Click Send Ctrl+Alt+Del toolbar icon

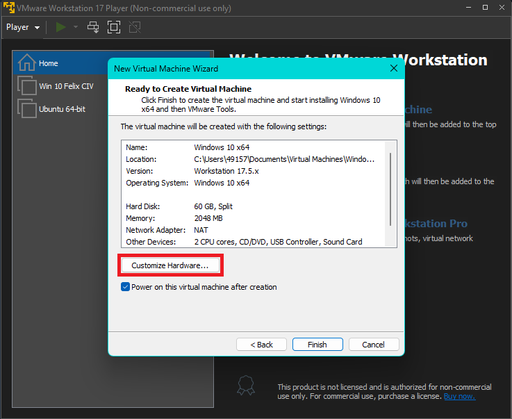pyautogui.click(x=93, y=27)
